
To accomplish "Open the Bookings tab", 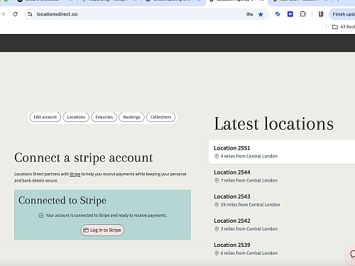I will (131, 117).
